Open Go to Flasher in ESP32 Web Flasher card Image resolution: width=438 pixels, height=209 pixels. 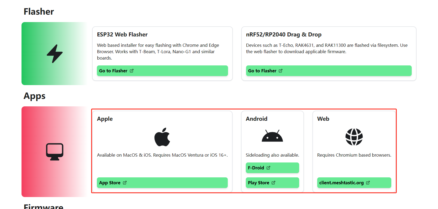(162, 71)
